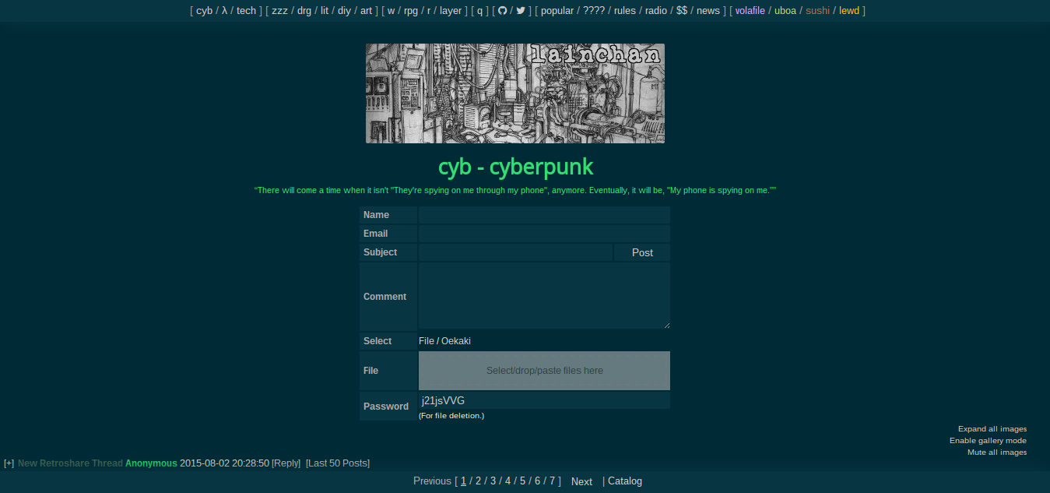1050x493 pixels.
Task: Open the rpg board
Action: (x=411, y=10)
